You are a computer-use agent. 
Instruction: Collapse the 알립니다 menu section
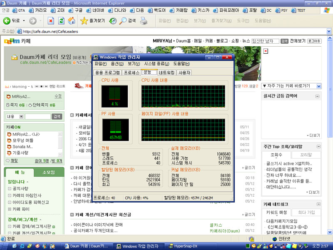tap(28, 182)
